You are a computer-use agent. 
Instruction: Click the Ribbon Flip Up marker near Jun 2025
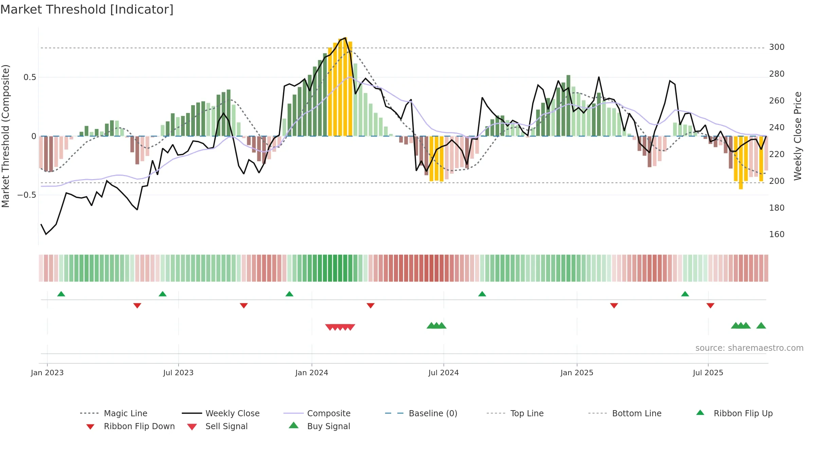click(x=685, y=294)
